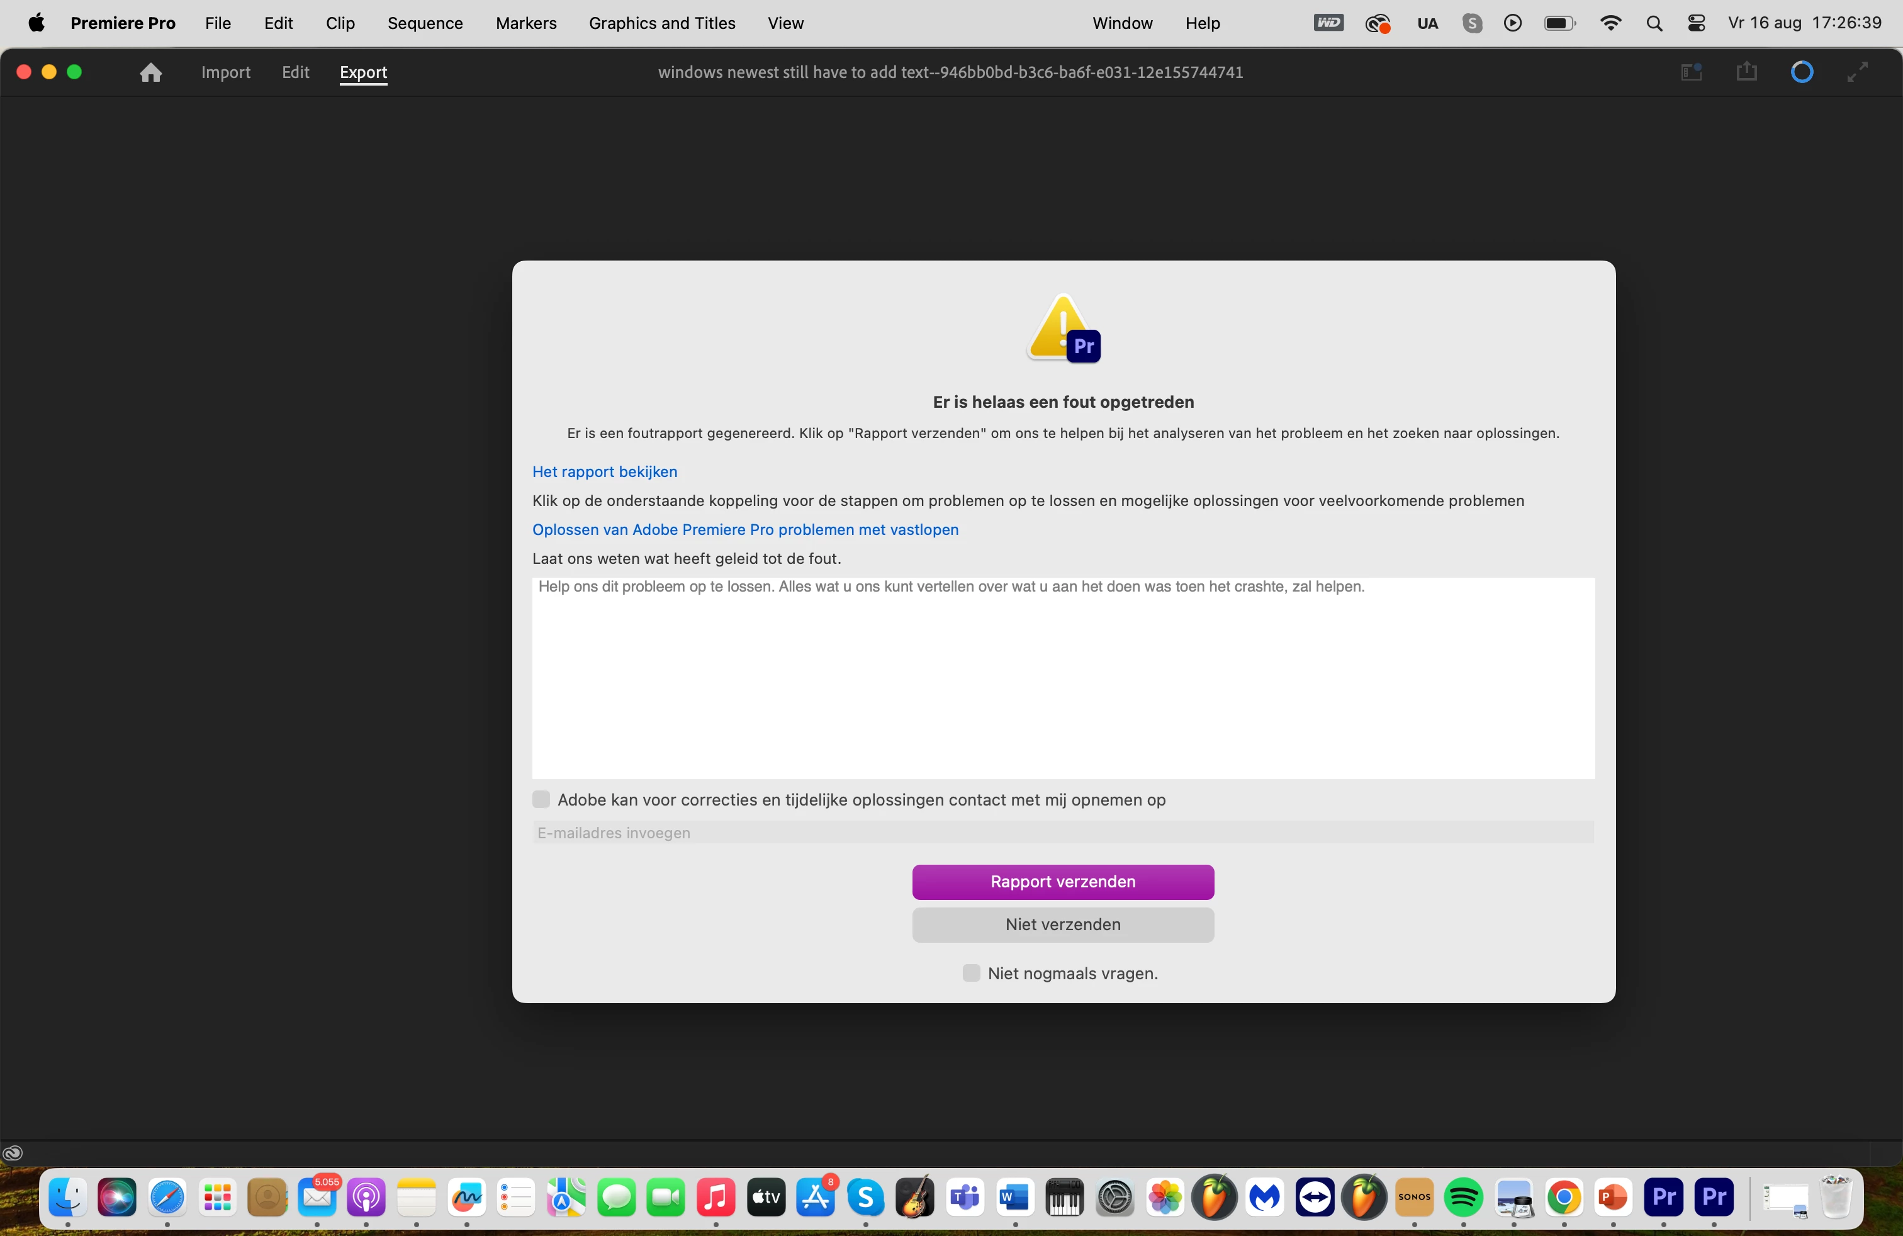
Task: Toggle the full-screen arrows icon
Action: 1856,73
